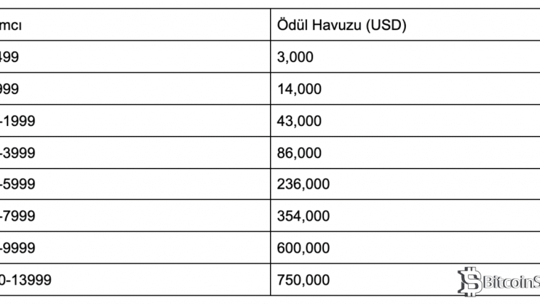Click the Bitcoin dollar-sign logo icon
Viewport: 540px width, 304px height.
(467, 282)
